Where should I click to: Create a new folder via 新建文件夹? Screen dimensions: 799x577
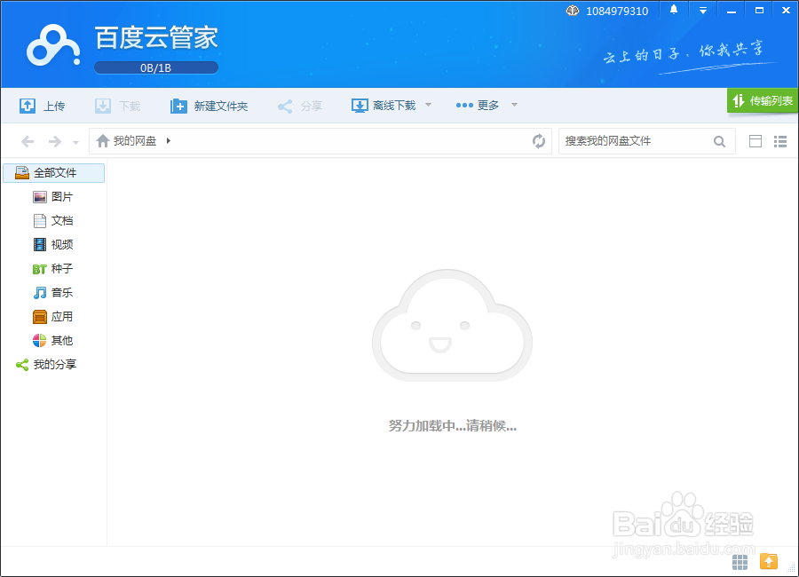tap(209, 106)
